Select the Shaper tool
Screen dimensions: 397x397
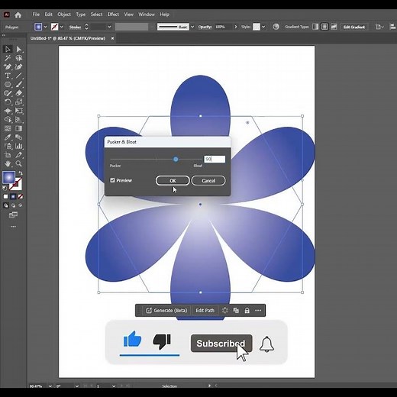[8, 93]
